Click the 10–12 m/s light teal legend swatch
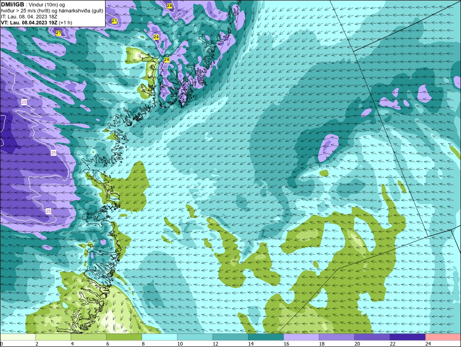The image size is (461, 347). click(195, 337)
